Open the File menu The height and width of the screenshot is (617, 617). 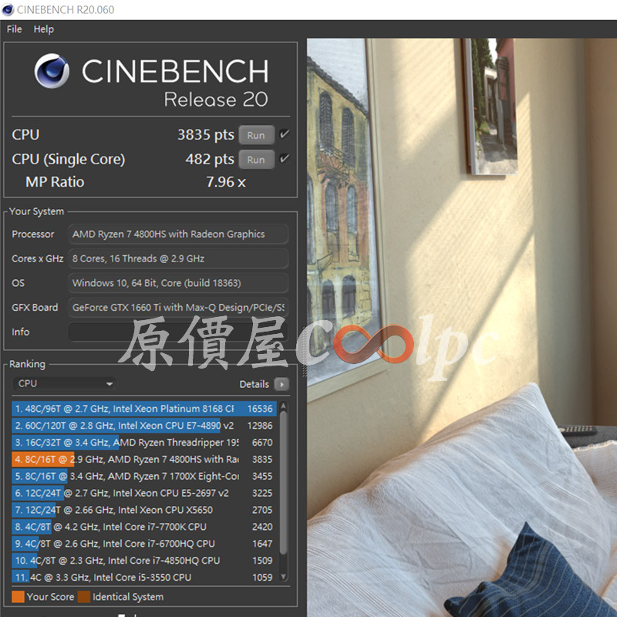[14, 29]
